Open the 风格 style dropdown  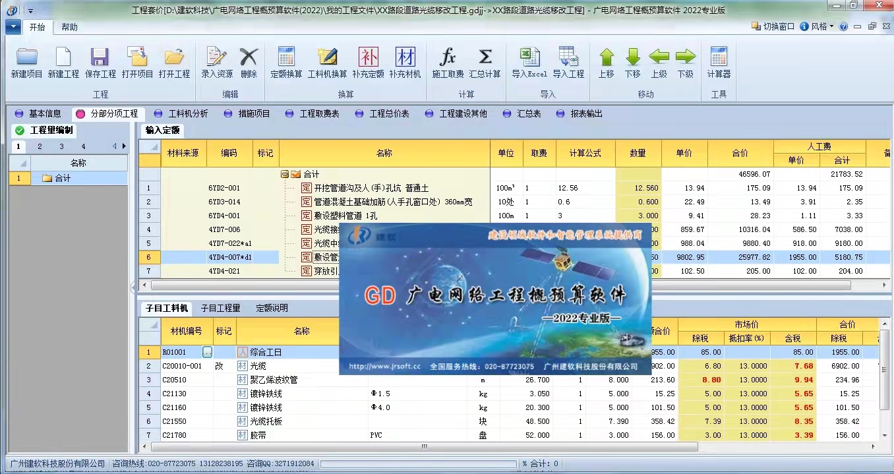click(x=817, y=27)
